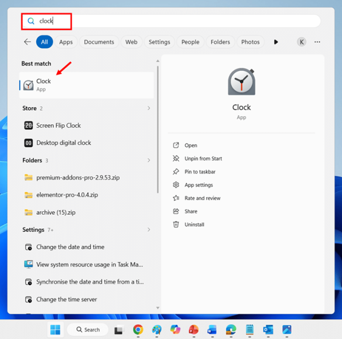Image resolution: width=342 pixels, height=339 pixels.
Task: Open Outlook from the taskbar
Action: (268, 329)
